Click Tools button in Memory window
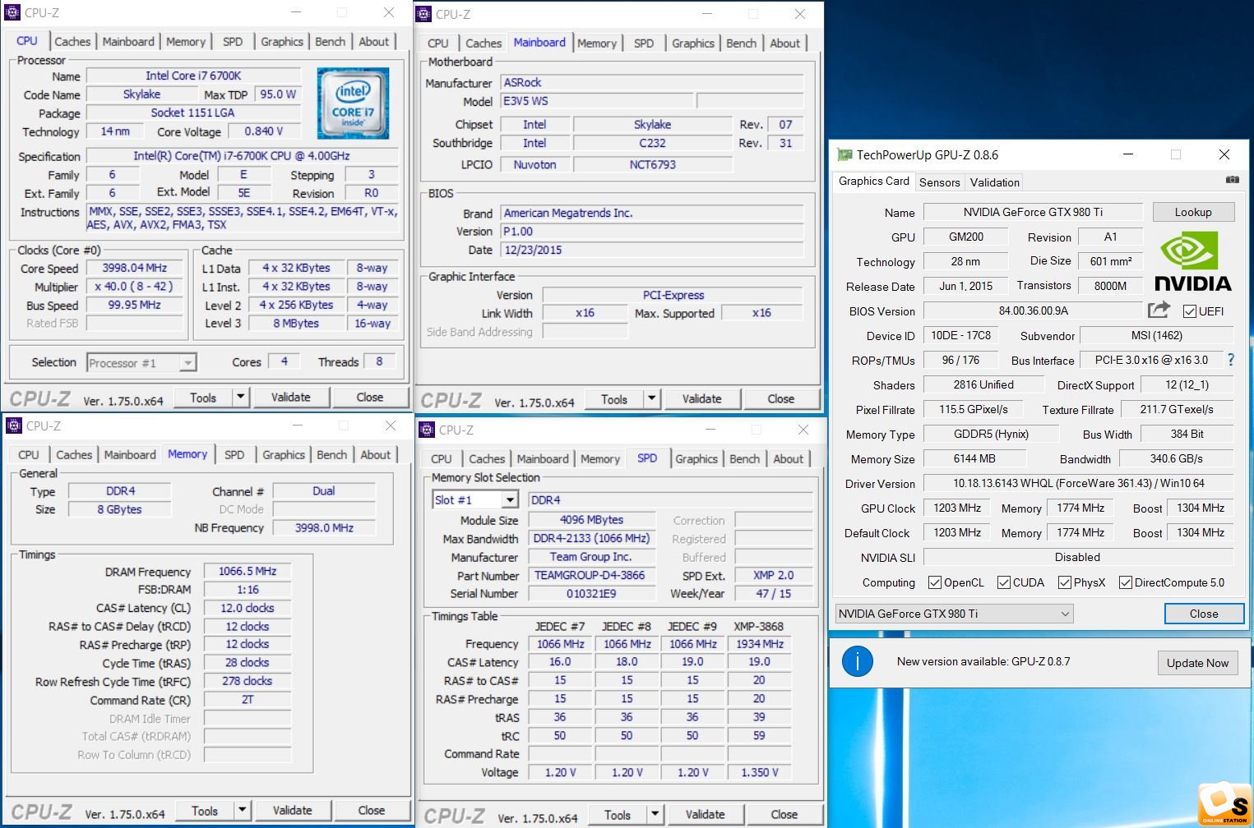The height and width of the screenshot is (828, 1254). point(205,810)
